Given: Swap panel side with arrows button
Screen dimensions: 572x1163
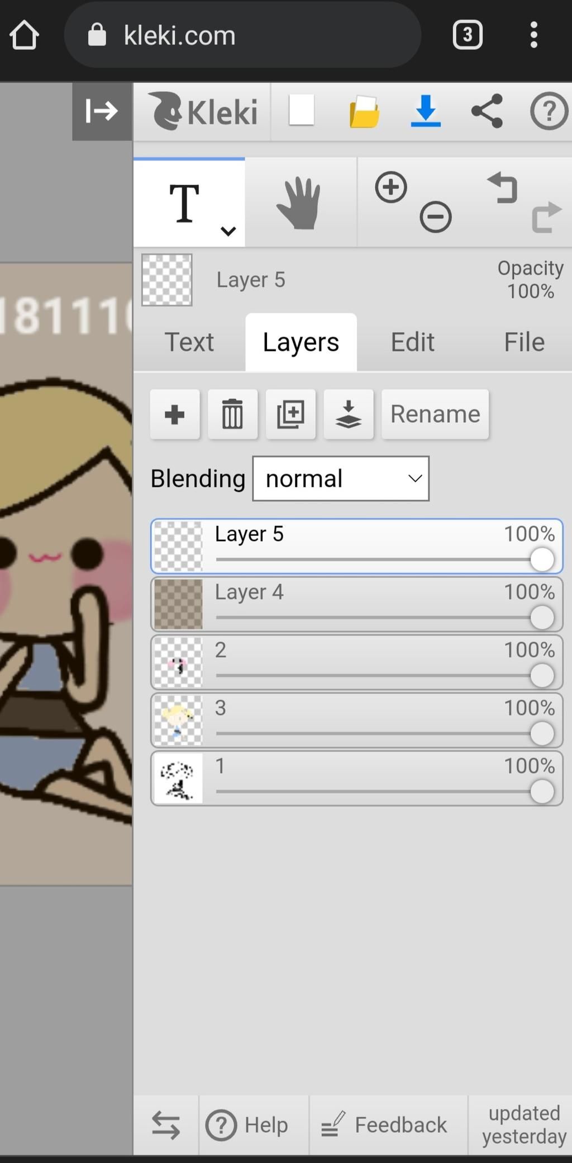Looking at the screenshot, I should (x=166, y=1125).
